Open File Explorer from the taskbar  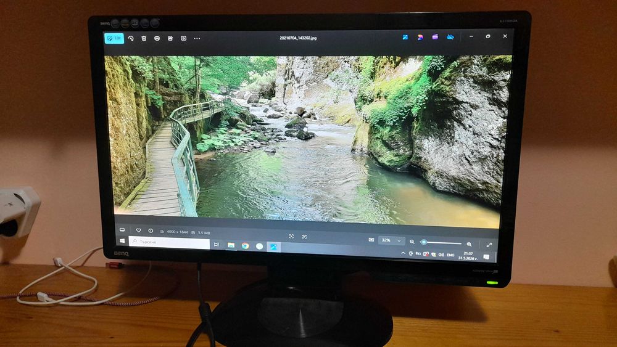point(231,245)
